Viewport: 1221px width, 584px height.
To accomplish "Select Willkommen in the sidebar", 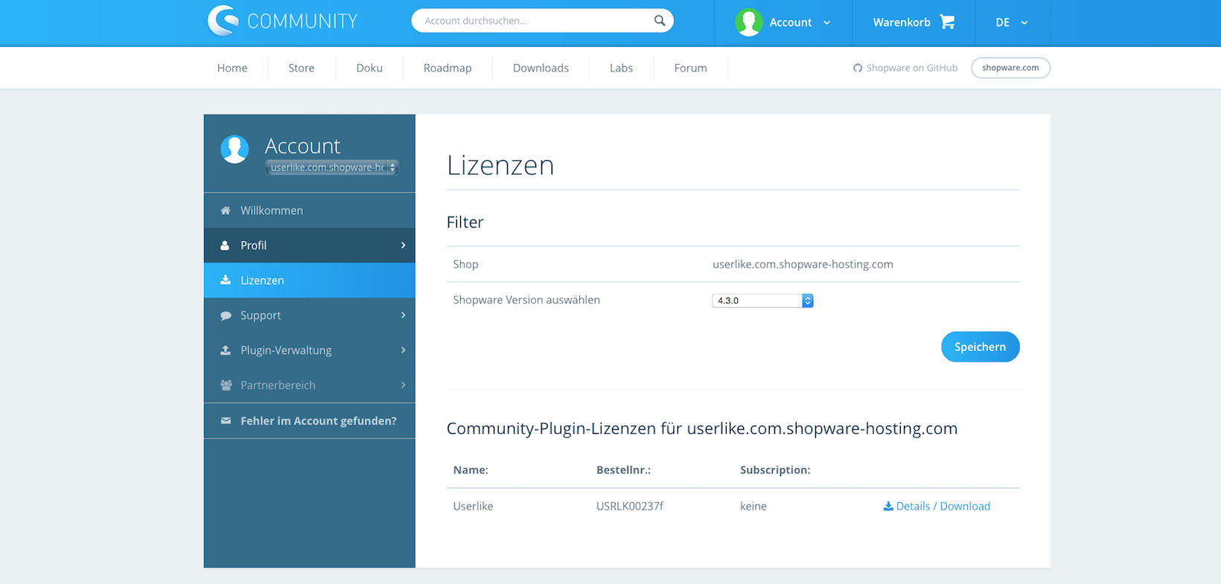I will click(x=272, y=211).
